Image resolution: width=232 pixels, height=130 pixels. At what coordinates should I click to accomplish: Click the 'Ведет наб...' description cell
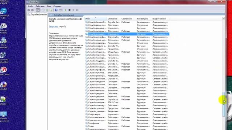point(113,96)
